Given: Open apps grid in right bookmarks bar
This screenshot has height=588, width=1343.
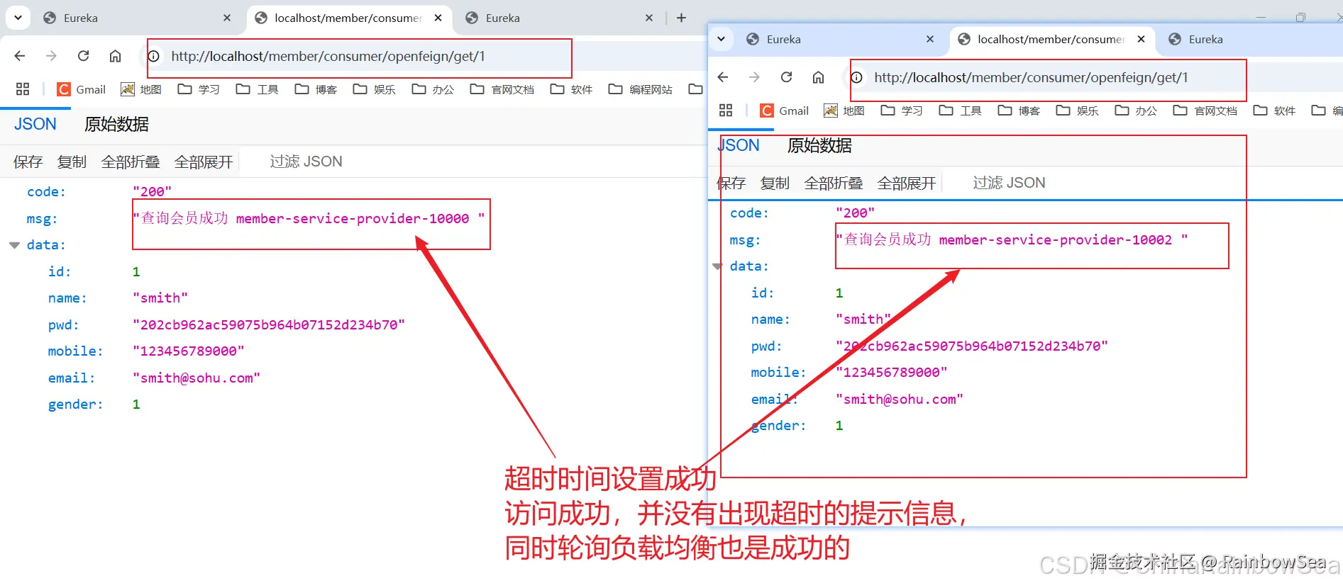Looking at the screenshot, I should (x=726, y=111).
